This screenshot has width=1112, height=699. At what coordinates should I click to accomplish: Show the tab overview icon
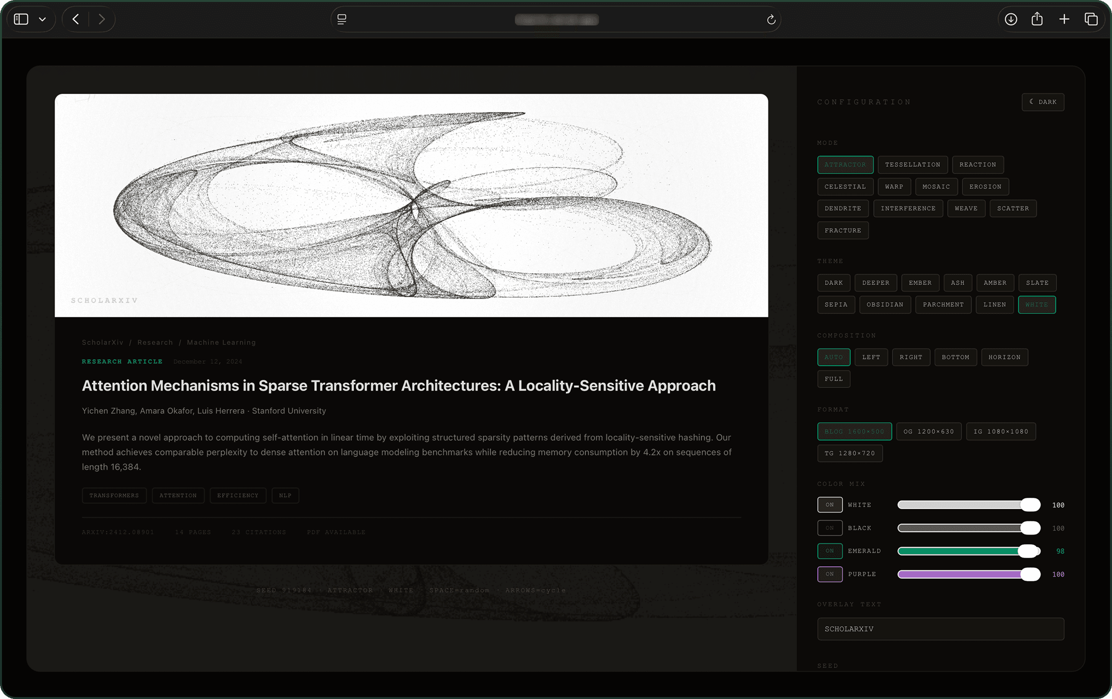(x=1091, y=19)
